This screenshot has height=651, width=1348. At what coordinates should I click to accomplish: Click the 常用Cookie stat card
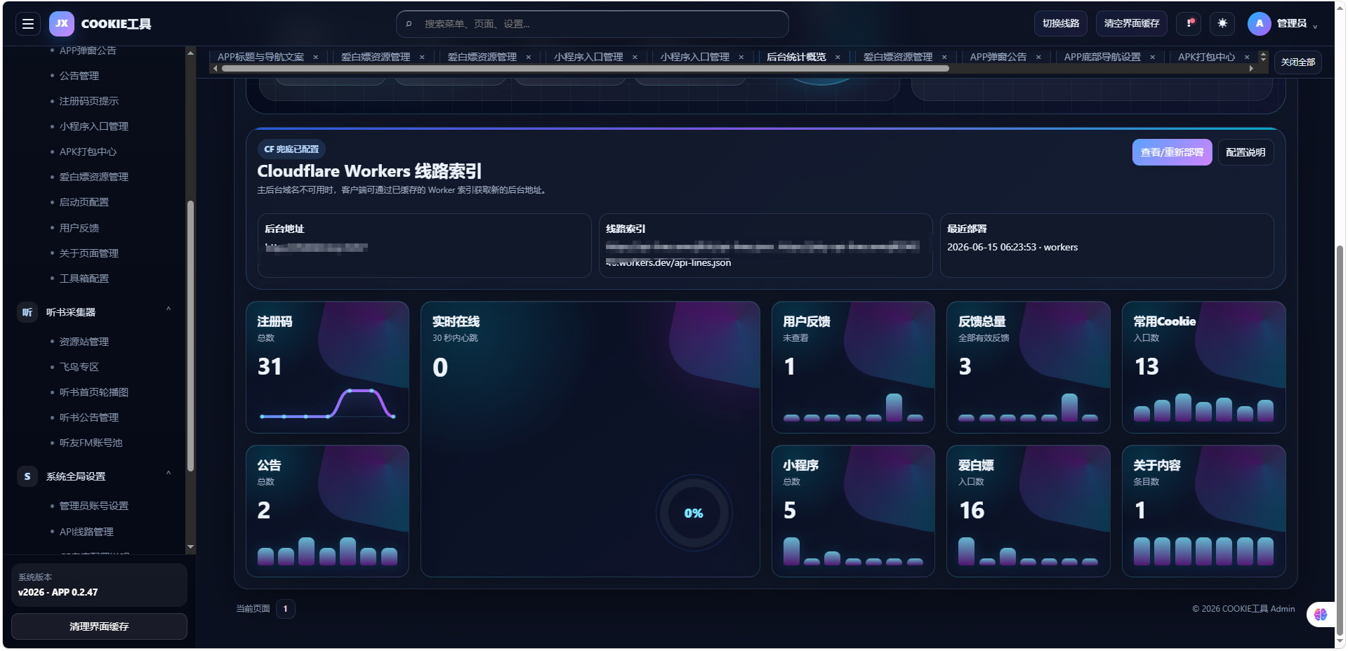click(1203, 367)
